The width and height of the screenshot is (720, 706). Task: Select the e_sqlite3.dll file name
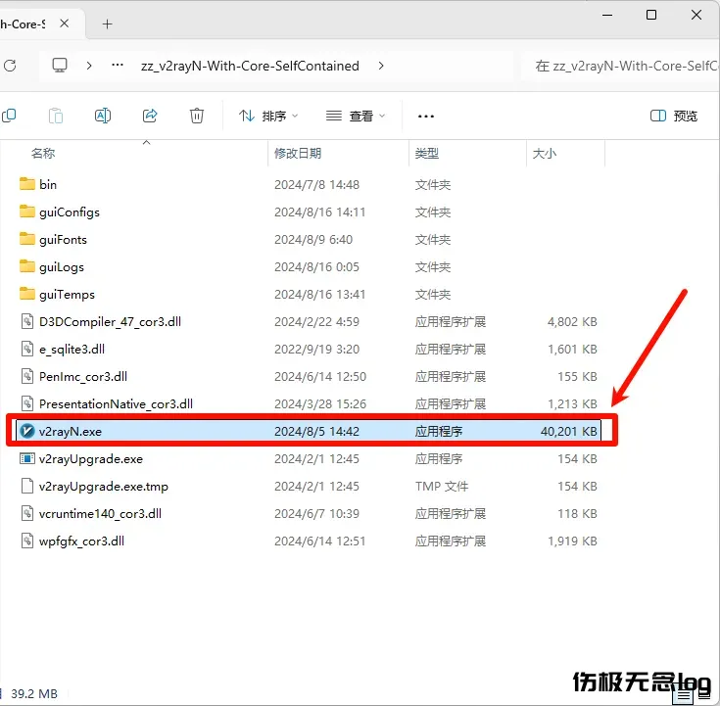click(x=72, y=349)
